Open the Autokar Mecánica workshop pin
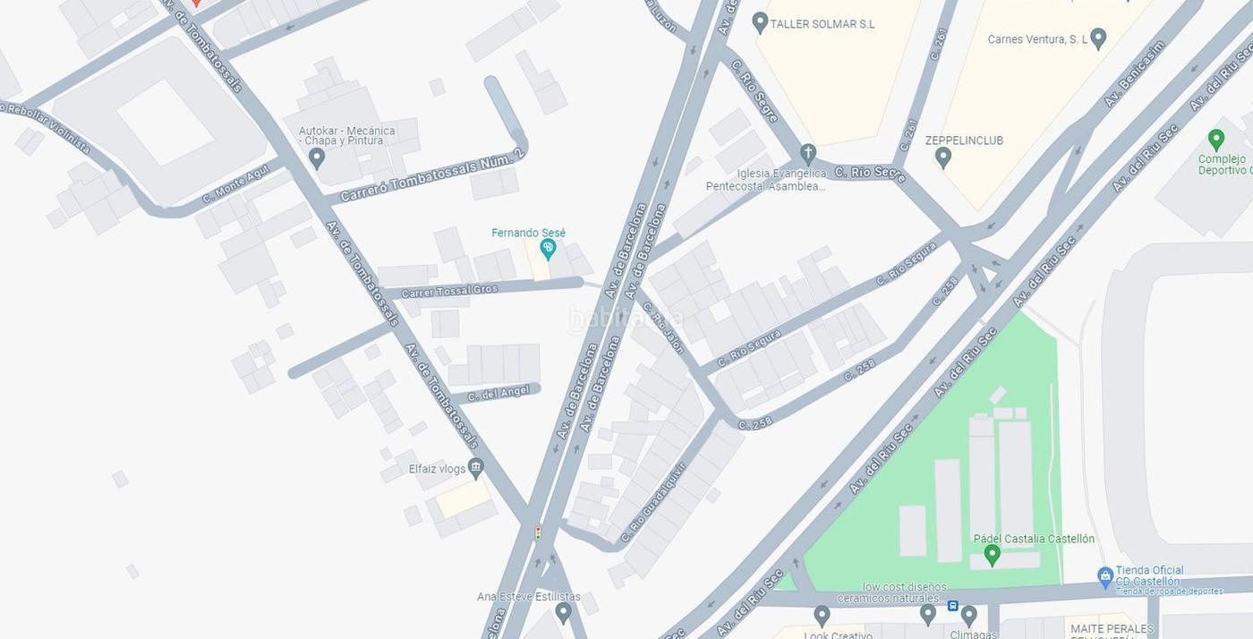Screen dimensions: 1253x639 [316, 158]
